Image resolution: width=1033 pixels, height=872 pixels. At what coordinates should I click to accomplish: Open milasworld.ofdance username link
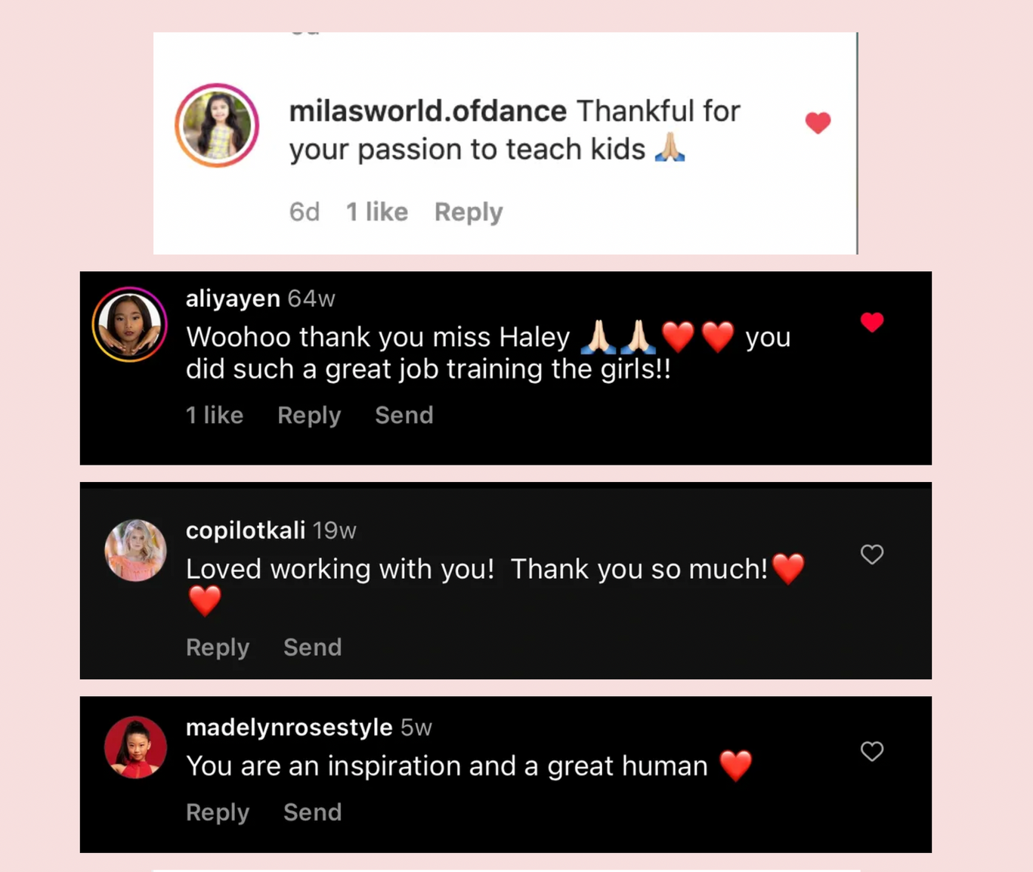click(428, 111)
